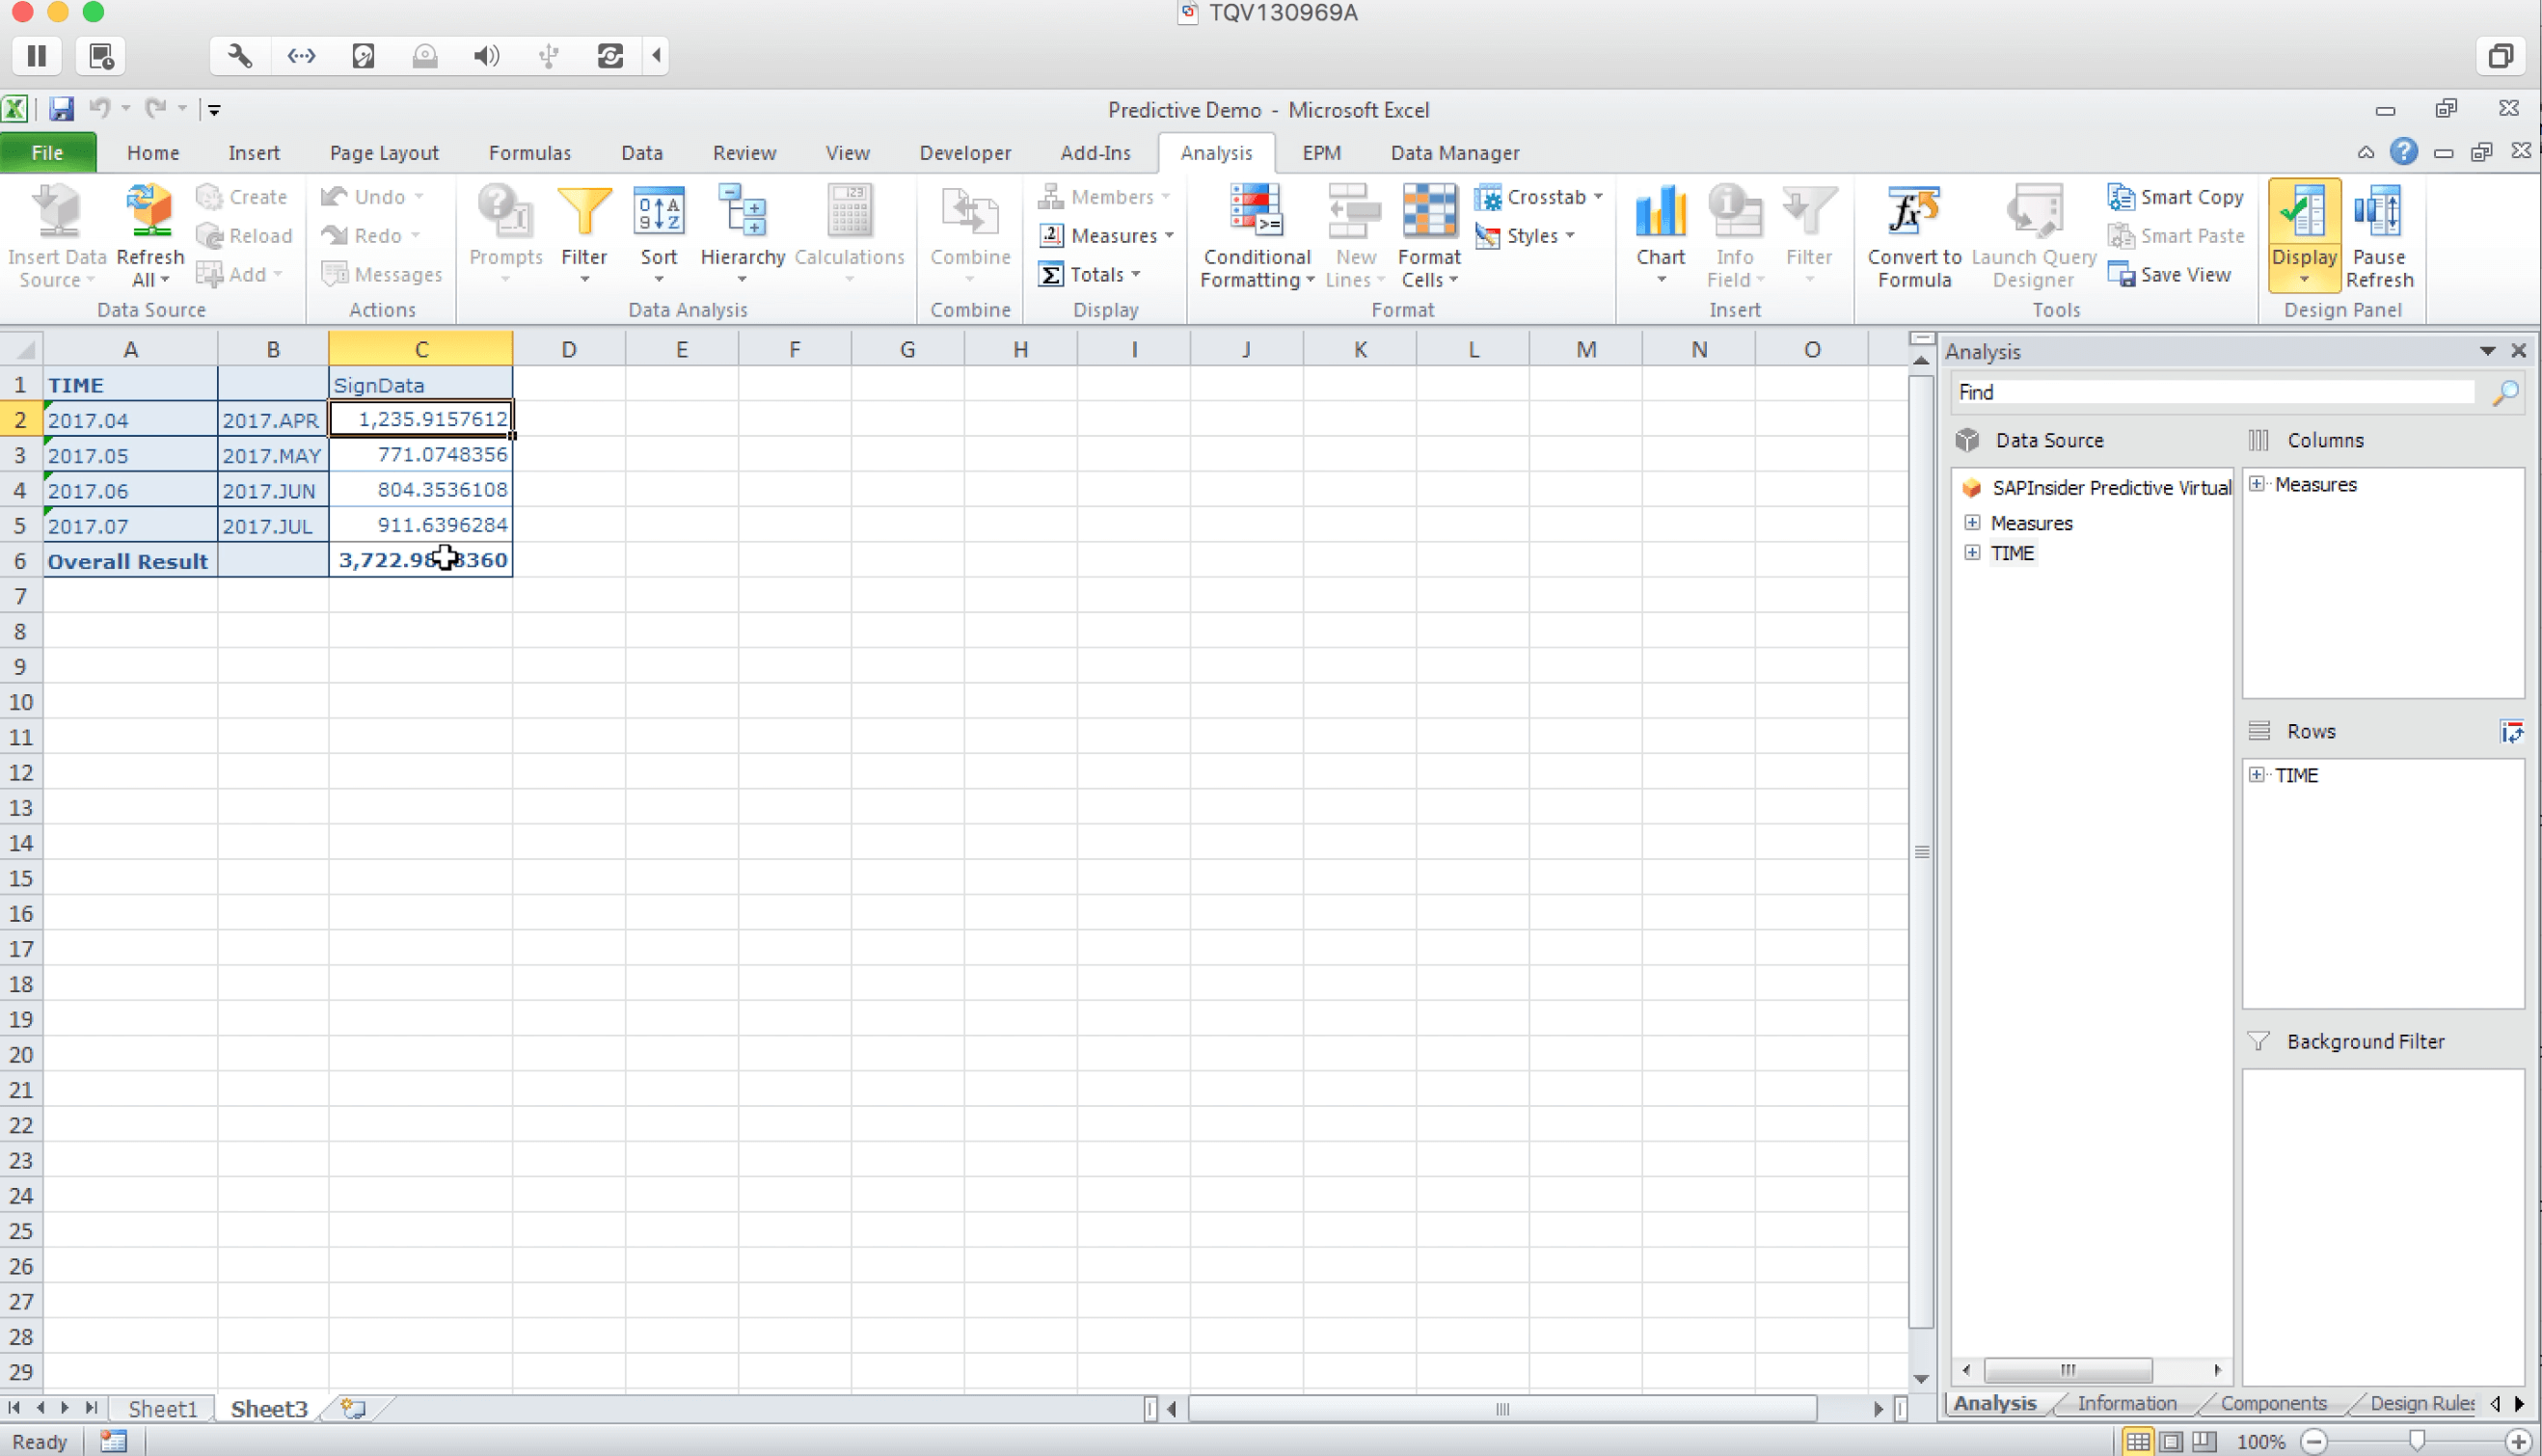Select column C header
Screen dimensions: 2542x1456
pyautogui.click(x=421, y=349)
